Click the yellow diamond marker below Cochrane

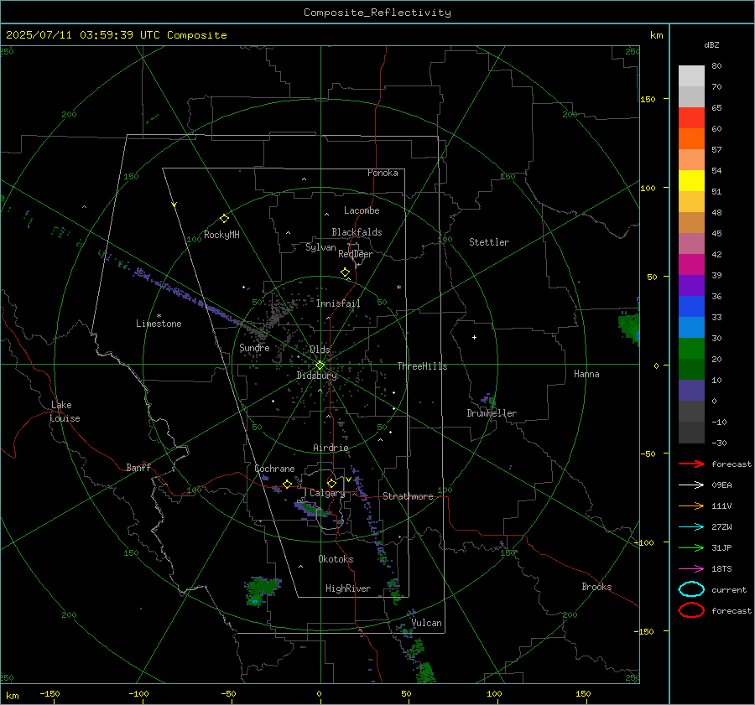tap(287, 484)
